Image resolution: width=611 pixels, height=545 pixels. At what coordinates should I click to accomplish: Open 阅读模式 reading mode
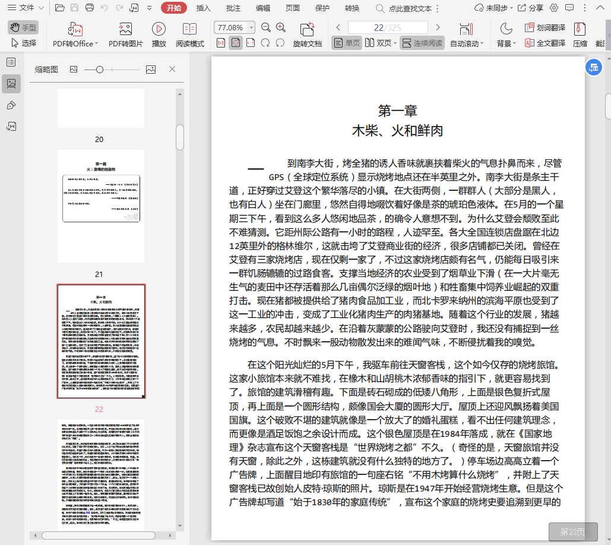coord(189,29)
